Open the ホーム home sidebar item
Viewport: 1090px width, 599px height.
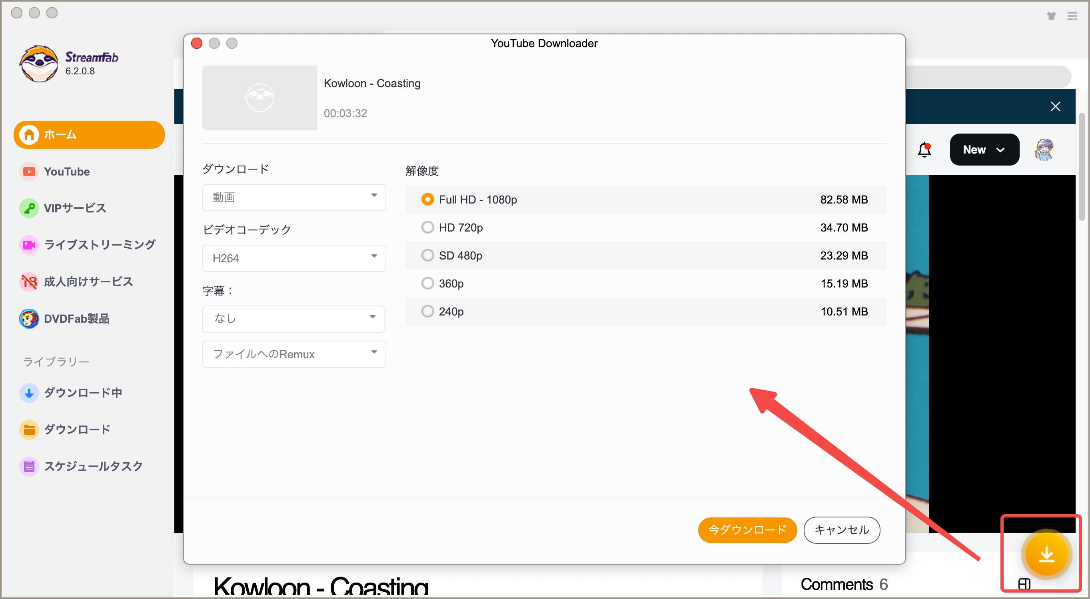pyautogui.click(x=89, y=134)
